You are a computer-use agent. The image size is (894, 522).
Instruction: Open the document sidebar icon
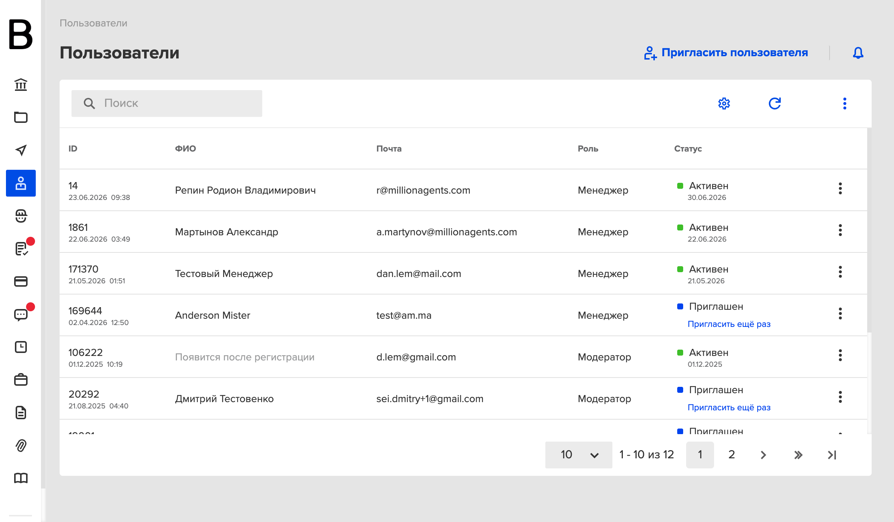click(x=21, y=413)
